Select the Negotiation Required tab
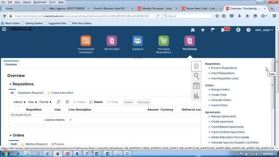Image resolution: width=279 pixels, height=157 pixels. 31,93
